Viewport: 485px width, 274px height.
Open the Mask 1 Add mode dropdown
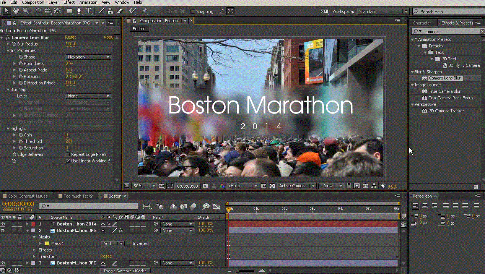[x=113, y=243]
